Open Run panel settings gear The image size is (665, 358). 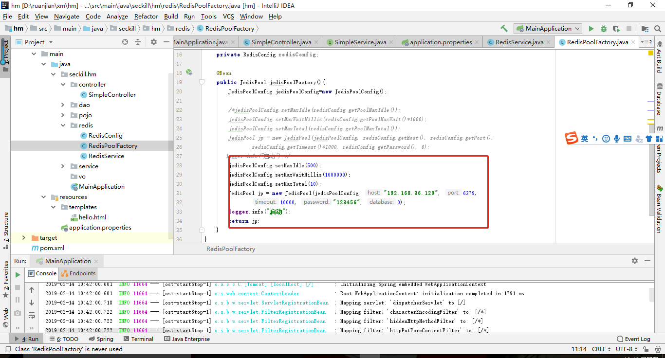(635, 261)
